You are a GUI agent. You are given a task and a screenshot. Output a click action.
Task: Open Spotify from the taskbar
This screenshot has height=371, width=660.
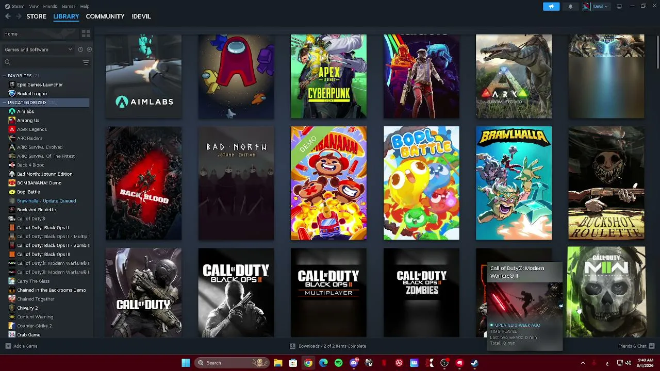pos(338,363)
